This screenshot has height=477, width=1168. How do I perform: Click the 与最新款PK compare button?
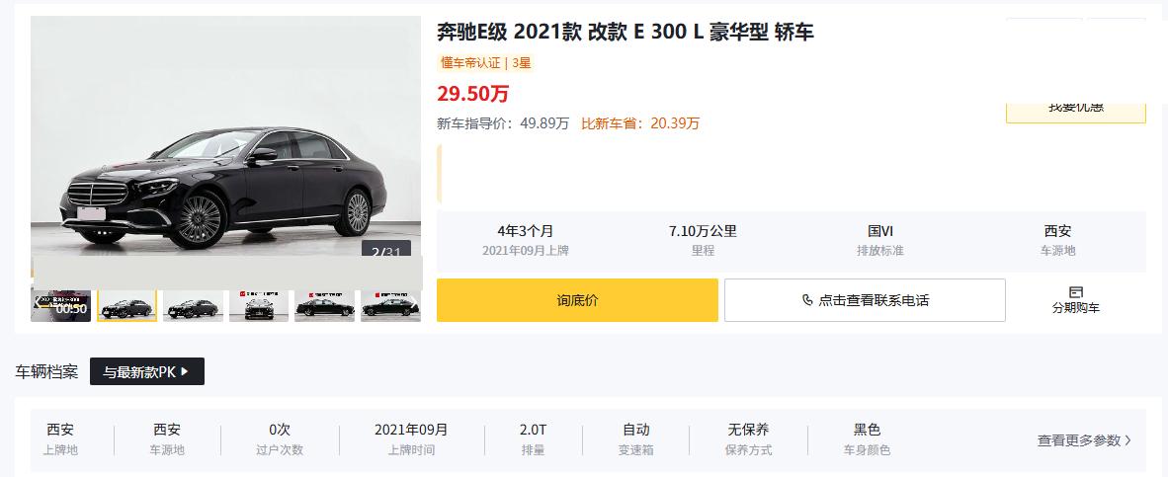click(x=147, y=371)
